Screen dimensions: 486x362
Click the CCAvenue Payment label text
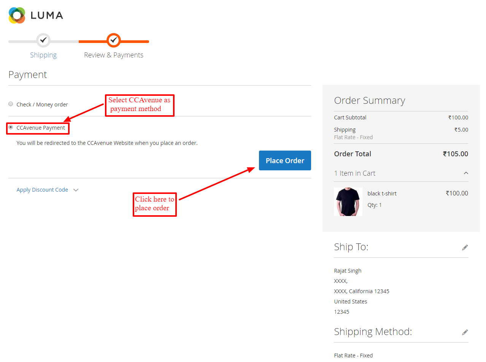click(41, 128)
